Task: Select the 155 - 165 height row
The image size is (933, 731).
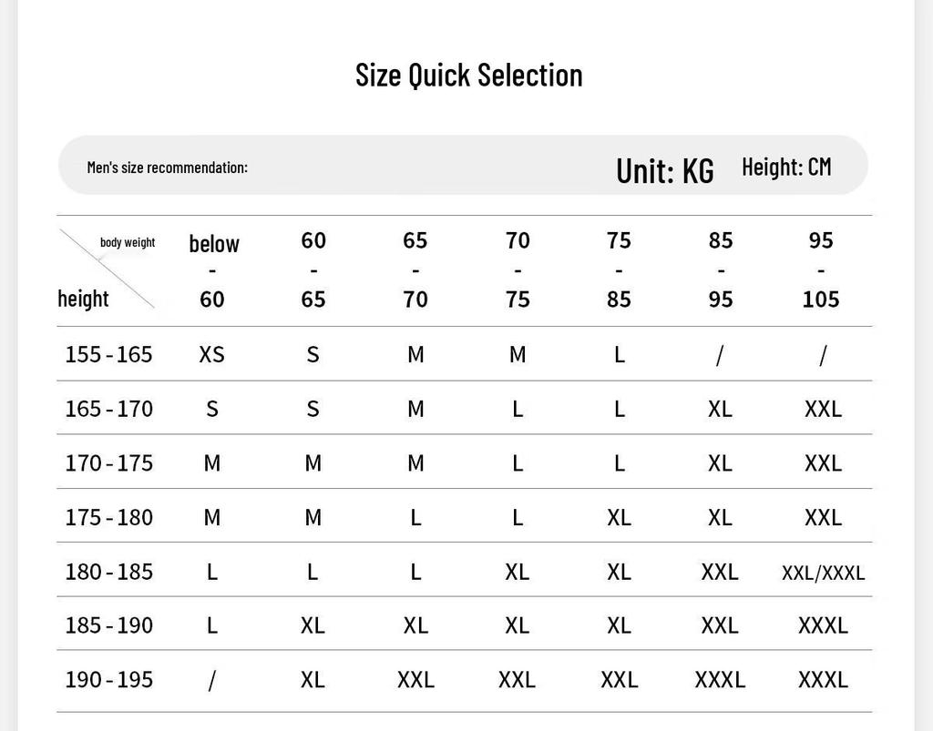Action: click(464, 354)
